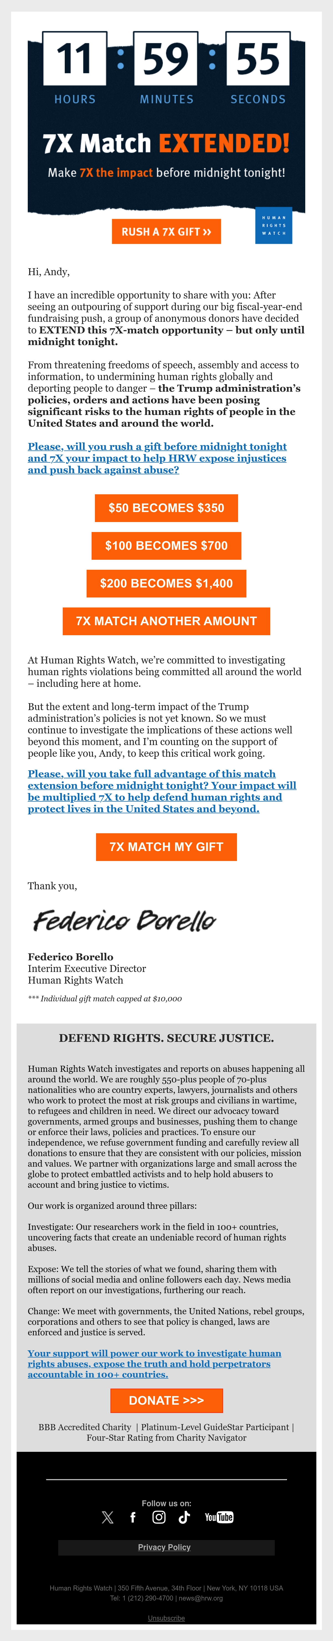Click 7X MATCH ANOTHER AMOUNT button
333x1641 pixels.
click(166, 621)
